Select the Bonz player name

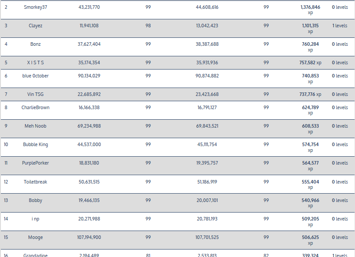point(35,44)
